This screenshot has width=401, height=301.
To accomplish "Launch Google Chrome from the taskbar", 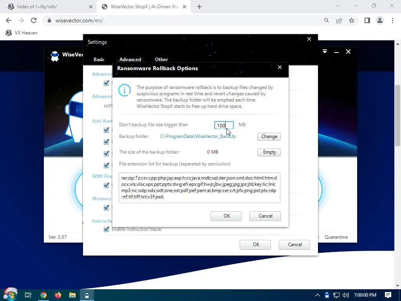I will tap(43, 295).
